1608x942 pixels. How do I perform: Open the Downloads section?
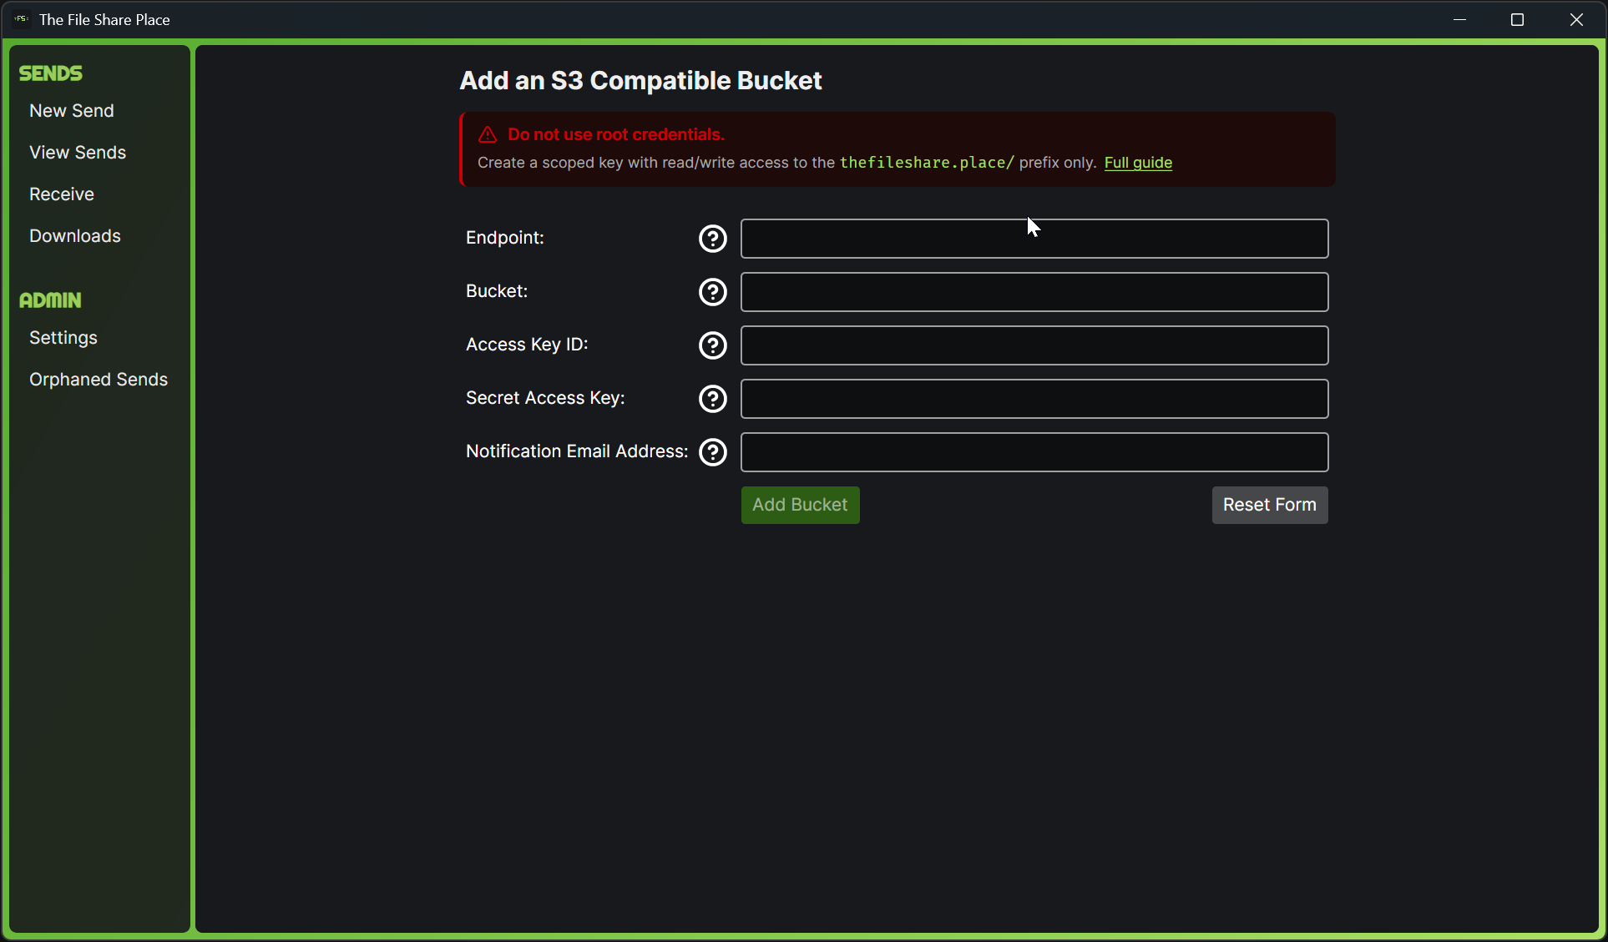pyautogui.click(x=75, y=236)
